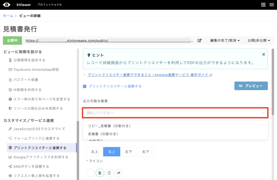The image size is (277, 180).
Task: Collapse the 選択してください dropdown
Action: pos(175,113)
